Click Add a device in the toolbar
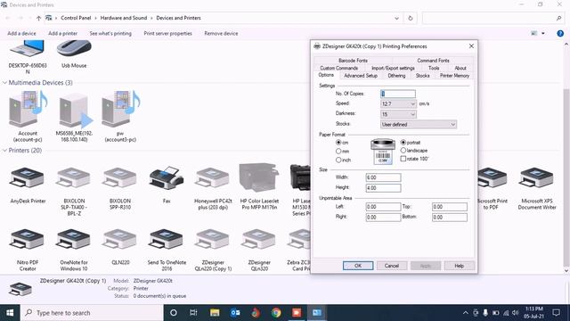Screen dimensions: 570x321 [x=21, y=34]
